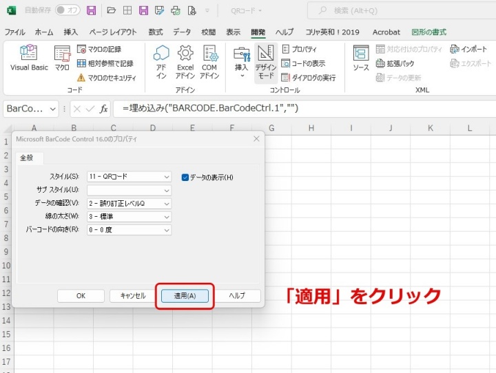Open the Visual Basic editor
Viewport: 496px width, 373px height.
point(29,58)
